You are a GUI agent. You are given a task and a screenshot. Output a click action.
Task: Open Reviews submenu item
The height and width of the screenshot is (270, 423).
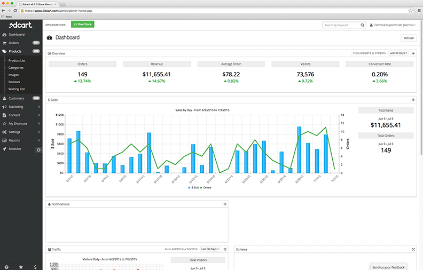click(14, 82)
